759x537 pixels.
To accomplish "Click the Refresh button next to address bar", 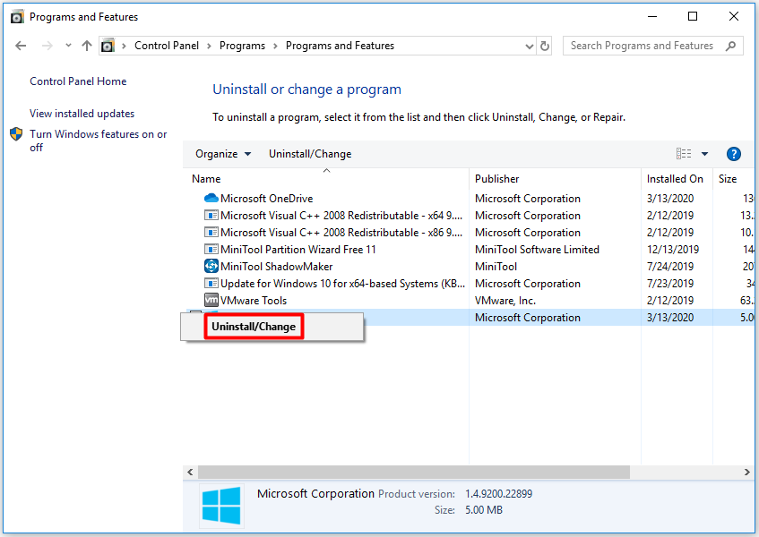I will pyautogui.click(x=545, y=46).
